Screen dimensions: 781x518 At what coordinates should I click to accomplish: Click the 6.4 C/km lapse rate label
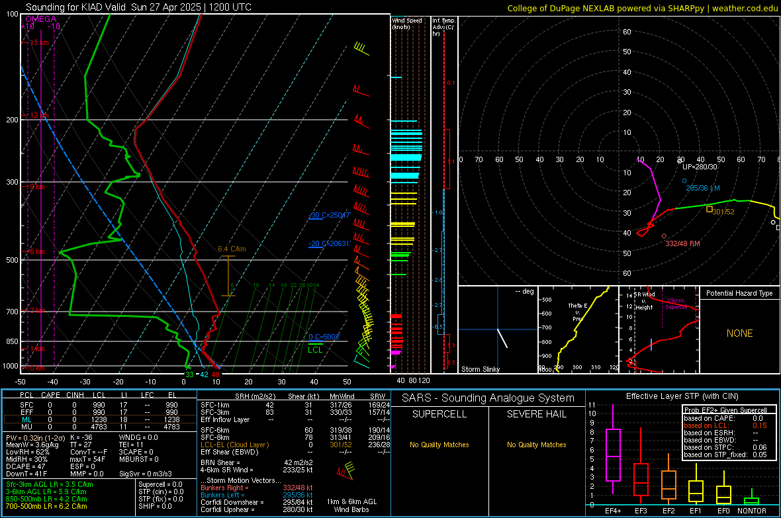tap(232, 249)
